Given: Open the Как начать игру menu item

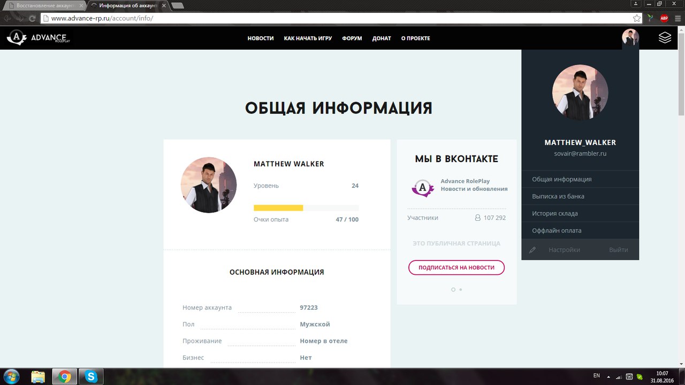Looking at the screenshot, I should [308, 38].
